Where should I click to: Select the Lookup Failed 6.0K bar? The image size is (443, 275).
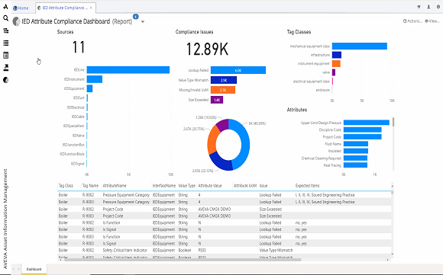(238, 70)
